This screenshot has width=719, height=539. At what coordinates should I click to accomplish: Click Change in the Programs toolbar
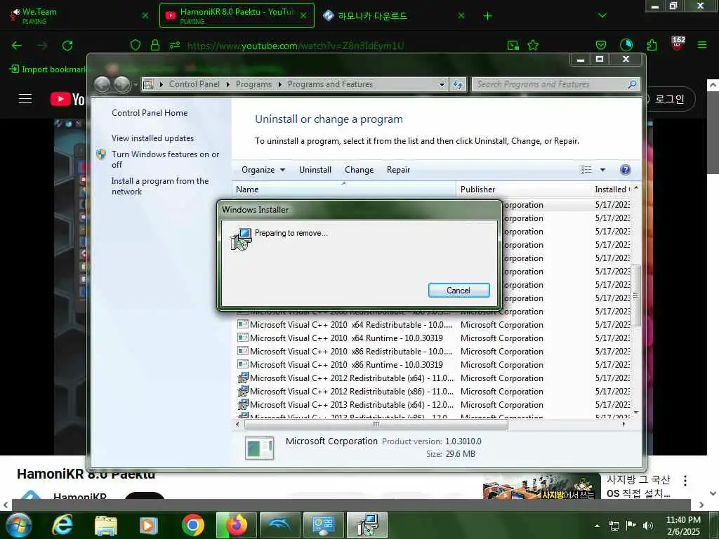[x=359, y=170]
